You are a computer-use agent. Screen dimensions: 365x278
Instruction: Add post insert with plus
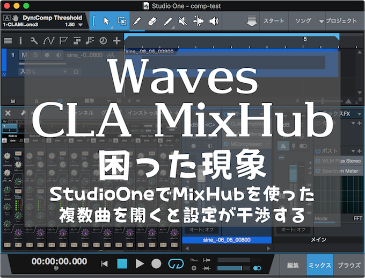click(x=360, y=151)
